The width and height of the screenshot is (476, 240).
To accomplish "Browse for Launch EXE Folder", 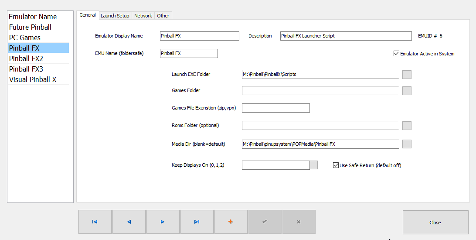I will [x=407, y=75].
